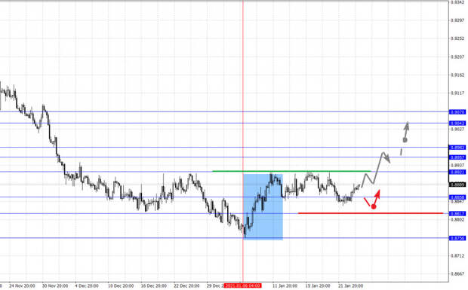Click the 21 Jan 20:00 date label
The image size is (468, 290).
(350, 285)
